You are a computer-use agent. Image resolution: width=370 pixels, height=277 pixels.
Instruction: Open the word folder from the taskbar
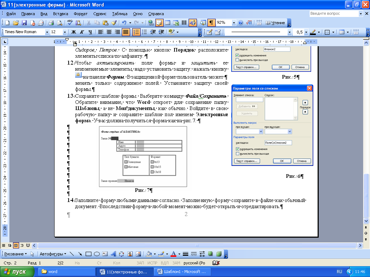[x=67, y=272]
